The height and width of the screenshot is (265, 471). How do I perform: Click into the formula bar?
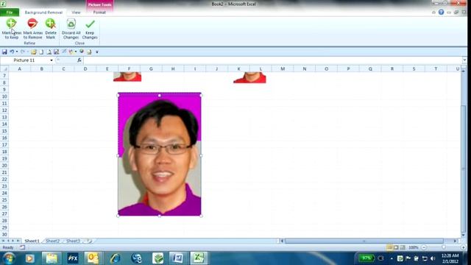coord(272,60)
